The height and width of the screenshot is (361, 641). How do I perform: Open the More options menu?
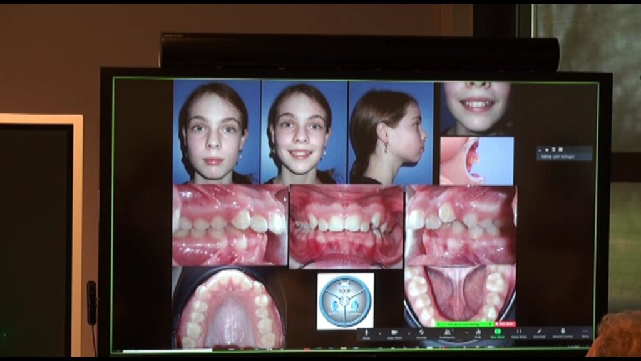tap(585, 332)
